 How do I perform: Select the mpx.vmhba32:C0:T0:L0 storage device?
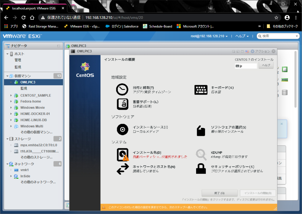pos(39,145)
